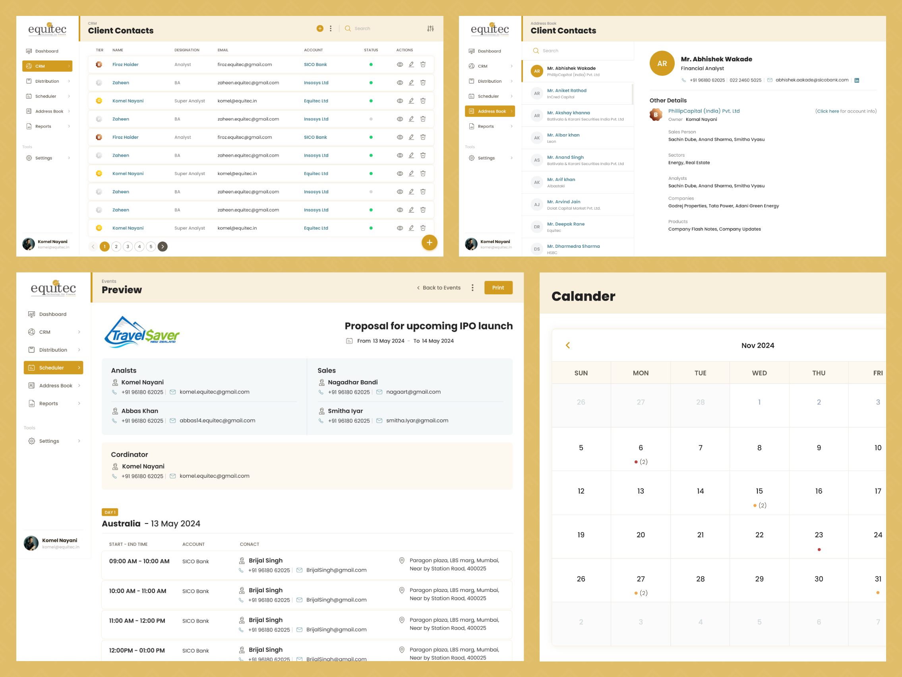Go to page 3 in the CRM pagination

(128, 247)
